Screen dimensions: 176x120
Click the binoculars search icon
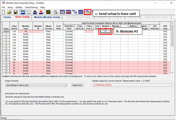click(35, 12)
